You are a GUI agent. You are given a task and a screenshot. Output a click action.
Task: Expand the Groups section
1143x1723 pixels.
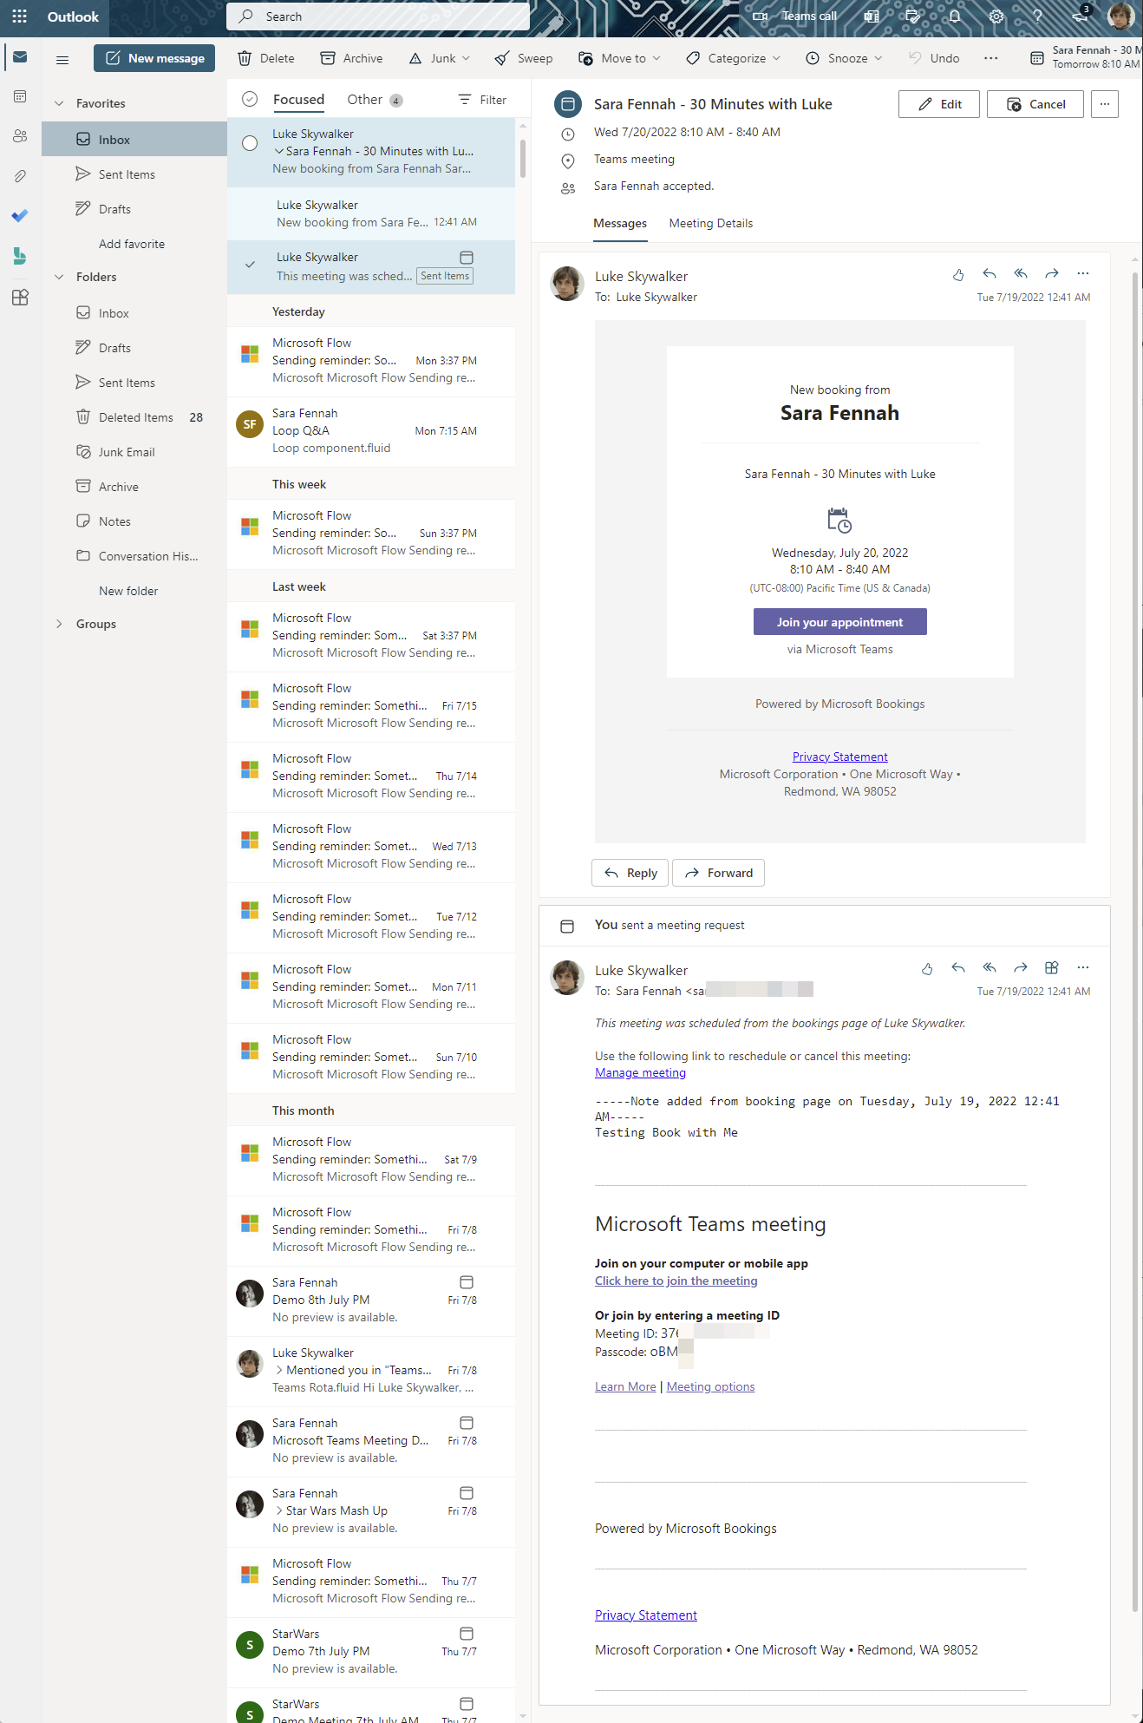tap(59, 624)
